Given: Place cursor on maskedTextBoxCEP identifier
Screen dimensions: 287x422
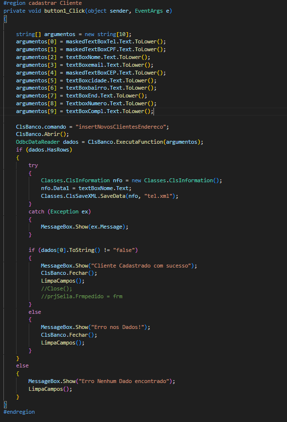Looking at the screenshot, I should pyautogui.click(x=91, y=73).
